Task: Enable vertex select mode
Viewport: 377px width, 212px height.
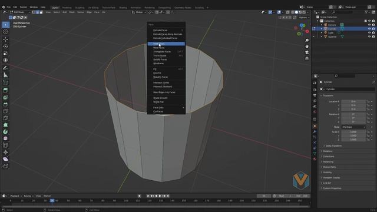Action: 34,12
